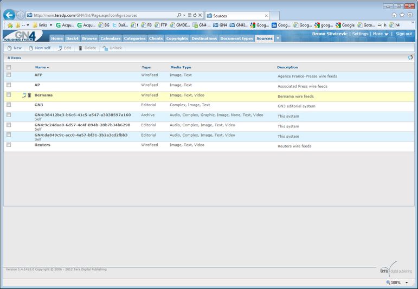Open the 'h4' bookmark
This screenshot has height=289, width=418.
395,25
